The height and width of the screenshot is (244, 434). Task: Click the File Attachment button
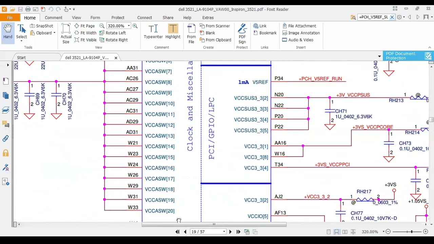click(299, 26)
